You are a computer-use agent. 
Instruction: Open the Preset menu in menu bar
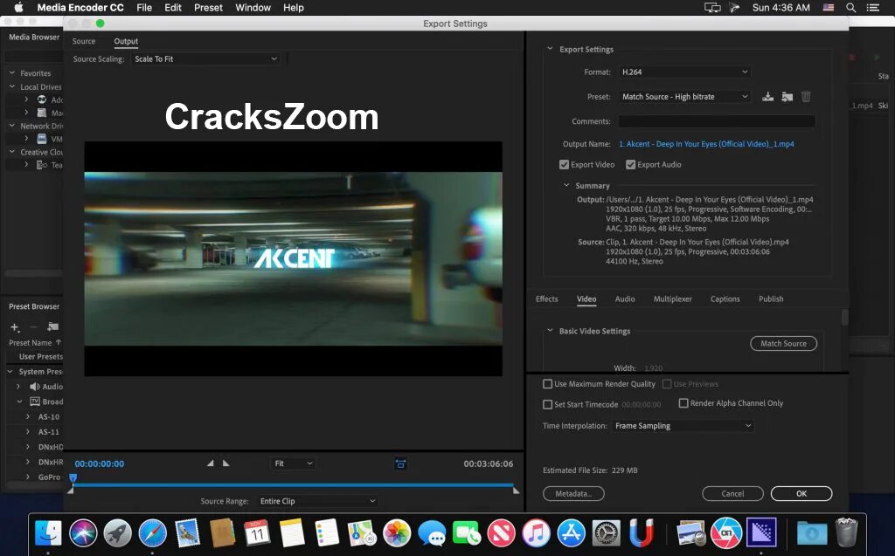208,7
